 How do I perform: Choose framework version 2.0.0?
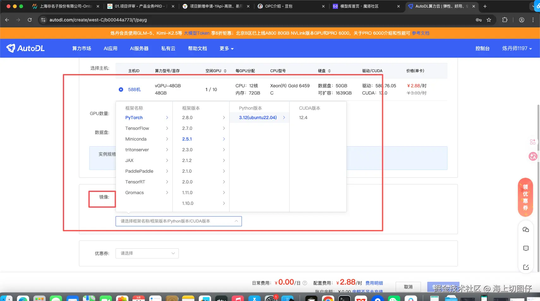click(x=201, y=182)
